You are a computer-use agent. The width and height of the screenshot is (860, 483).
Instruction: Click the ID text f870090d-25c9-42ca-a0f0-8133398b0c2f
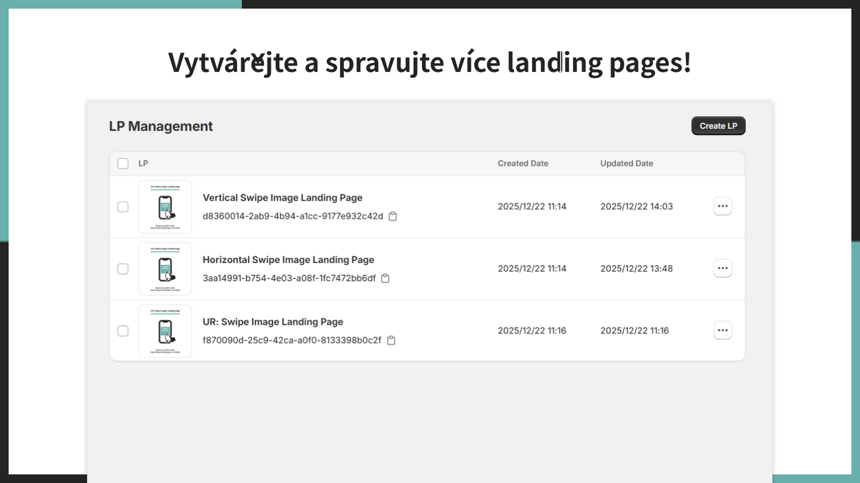pyautogui.click(x=292, y=340)
